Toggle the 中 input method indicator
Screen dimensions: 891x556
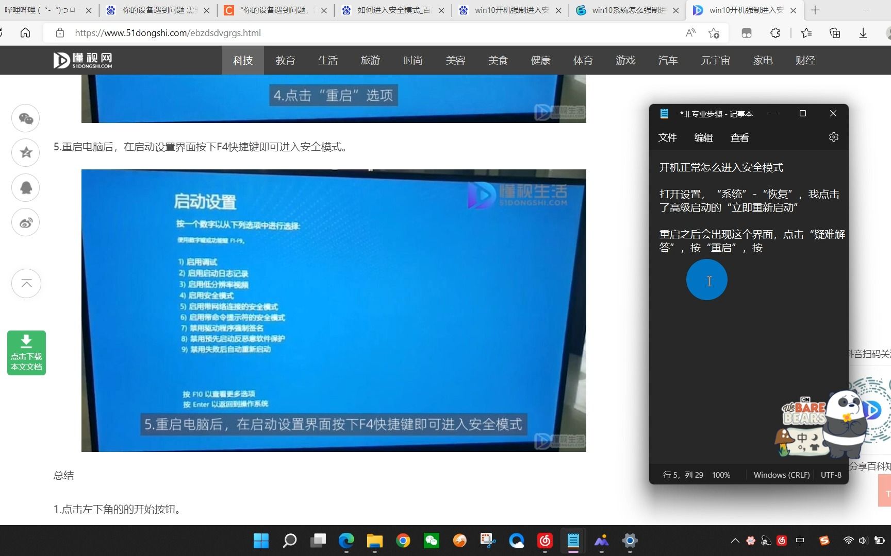coord(800,541)
